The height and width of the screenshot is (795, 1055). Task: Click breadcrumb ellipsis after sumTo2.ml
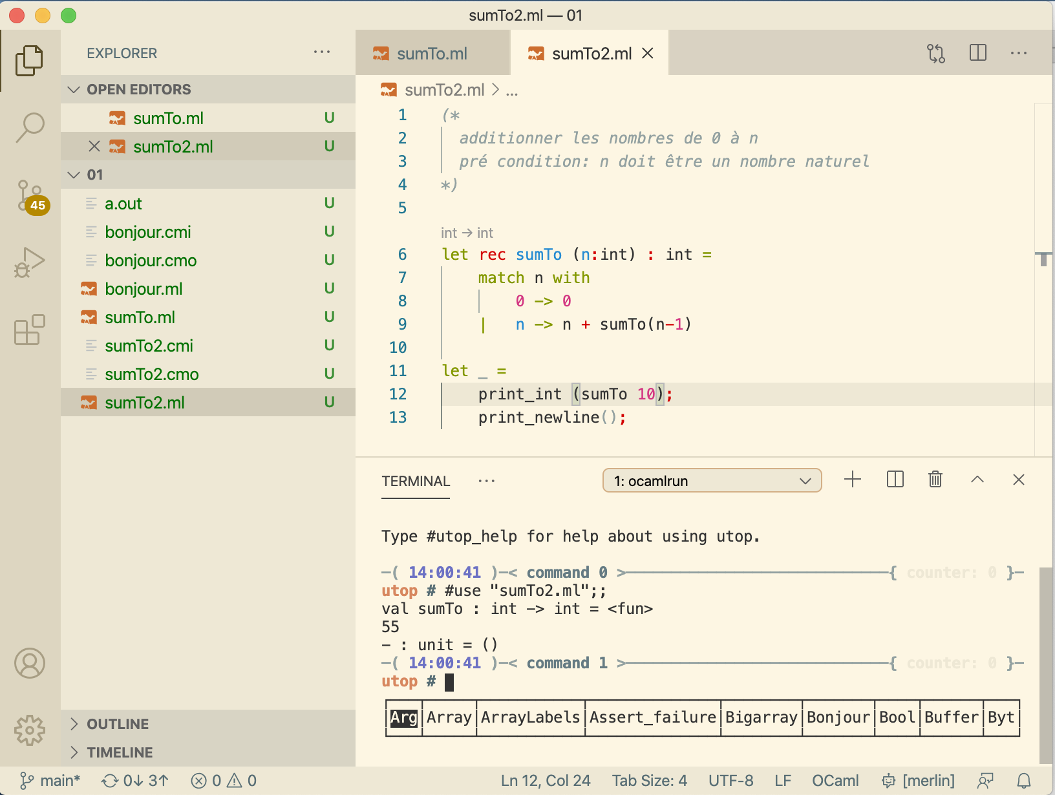[512, 90]
